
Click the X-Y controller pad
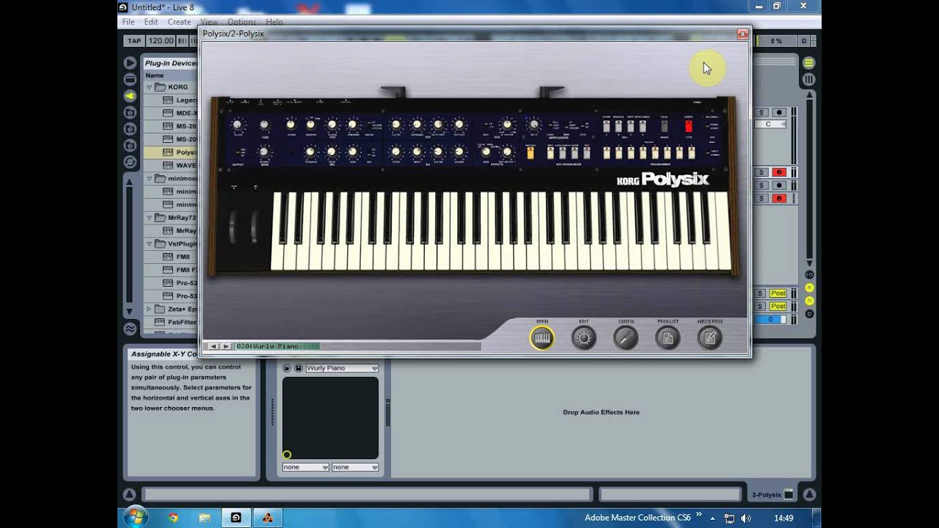[330, 418]
